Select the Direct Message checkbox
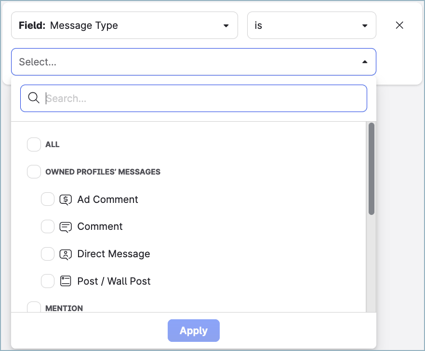Image resolution: width=425 pixels, height=351 pixels. [x=48, y=254]
